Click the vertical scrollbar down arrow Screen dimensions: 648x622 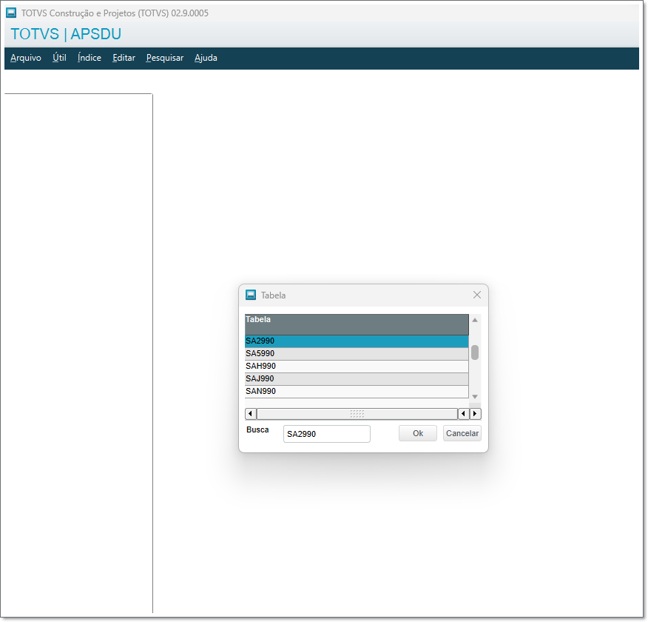point(475,397)
